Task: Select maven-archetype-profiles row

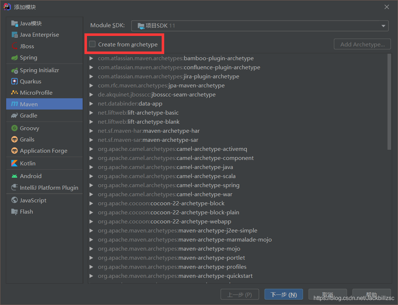Action: pos(237,267)
